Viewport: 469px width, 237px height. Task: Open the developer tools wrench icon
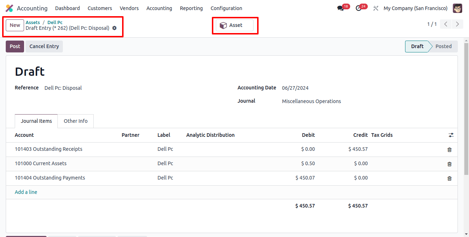[376, 8]
